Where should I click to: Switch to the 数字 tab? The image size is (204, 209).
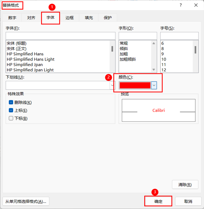coord(12,17)
